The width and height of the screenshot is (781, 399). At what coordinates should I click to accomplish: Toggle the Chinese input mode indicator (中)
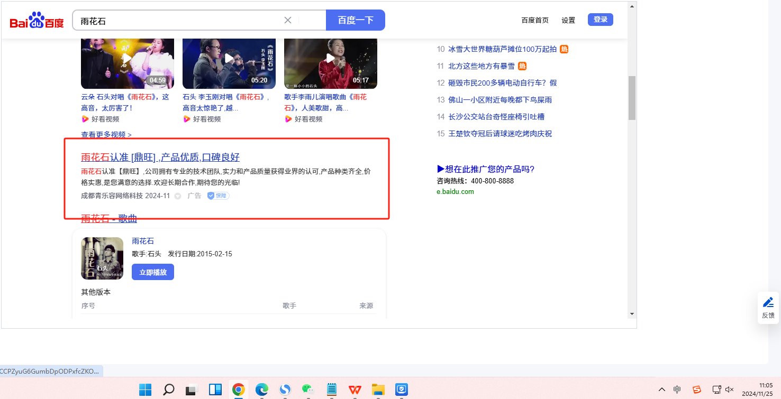[x=677, y=389]
